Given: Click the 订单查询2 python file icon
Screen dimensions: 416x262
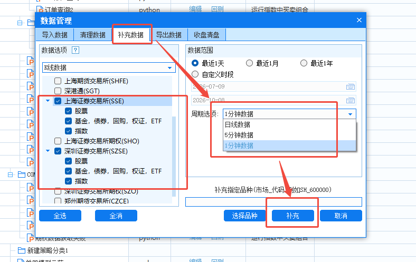Looking at the screenshot, I should point(40,9).
